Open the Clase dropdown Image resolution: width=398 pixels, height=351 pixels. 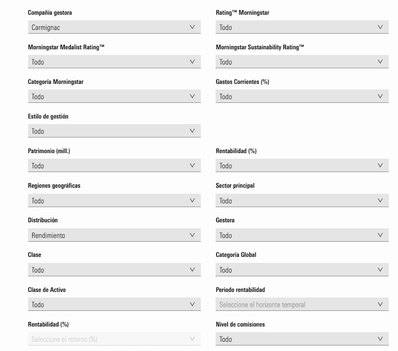tap(114, 269)
